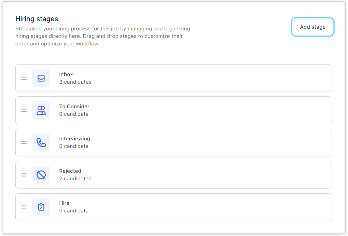Click the Rejected prohibition icon
348x236 pixels.
(x=41, y=175)
